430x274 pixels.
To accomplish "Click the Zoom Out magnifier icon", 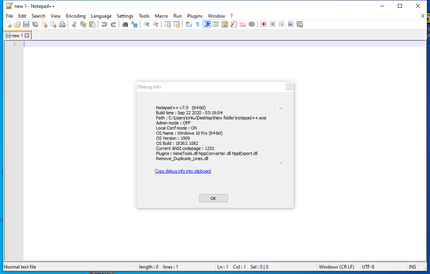I will [x=156, y=24].
